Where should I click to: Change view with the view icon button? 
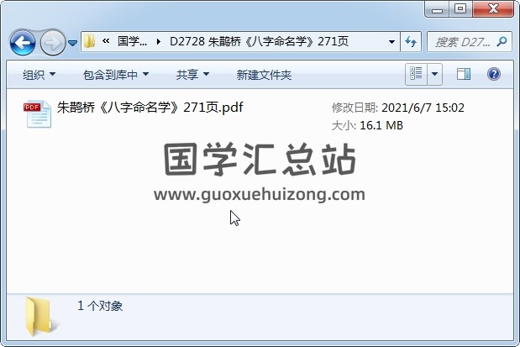(x=416, y=74)
